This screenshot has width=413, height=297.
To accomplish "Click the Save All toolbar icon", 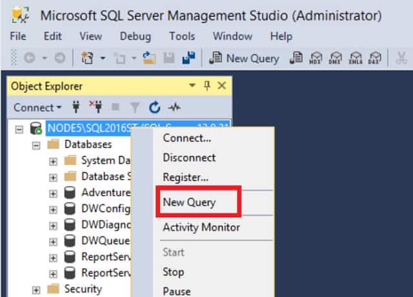I will point(188,57).
